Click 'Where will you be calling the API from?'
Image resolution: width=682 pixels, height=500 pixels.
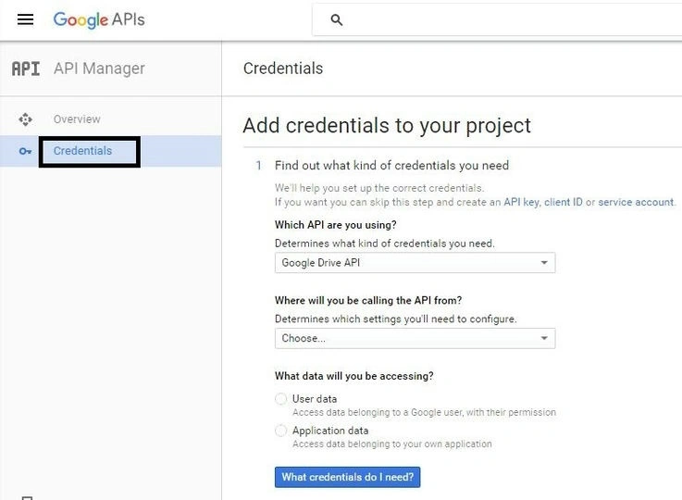point(368,301)
